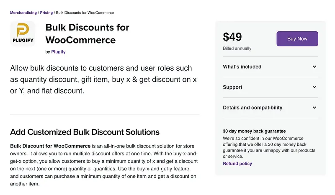The width and height of the screenshot is (335, 195).
Task: Click the plugin summary starting Allow bulk discounts
Action: pos(101,79)
